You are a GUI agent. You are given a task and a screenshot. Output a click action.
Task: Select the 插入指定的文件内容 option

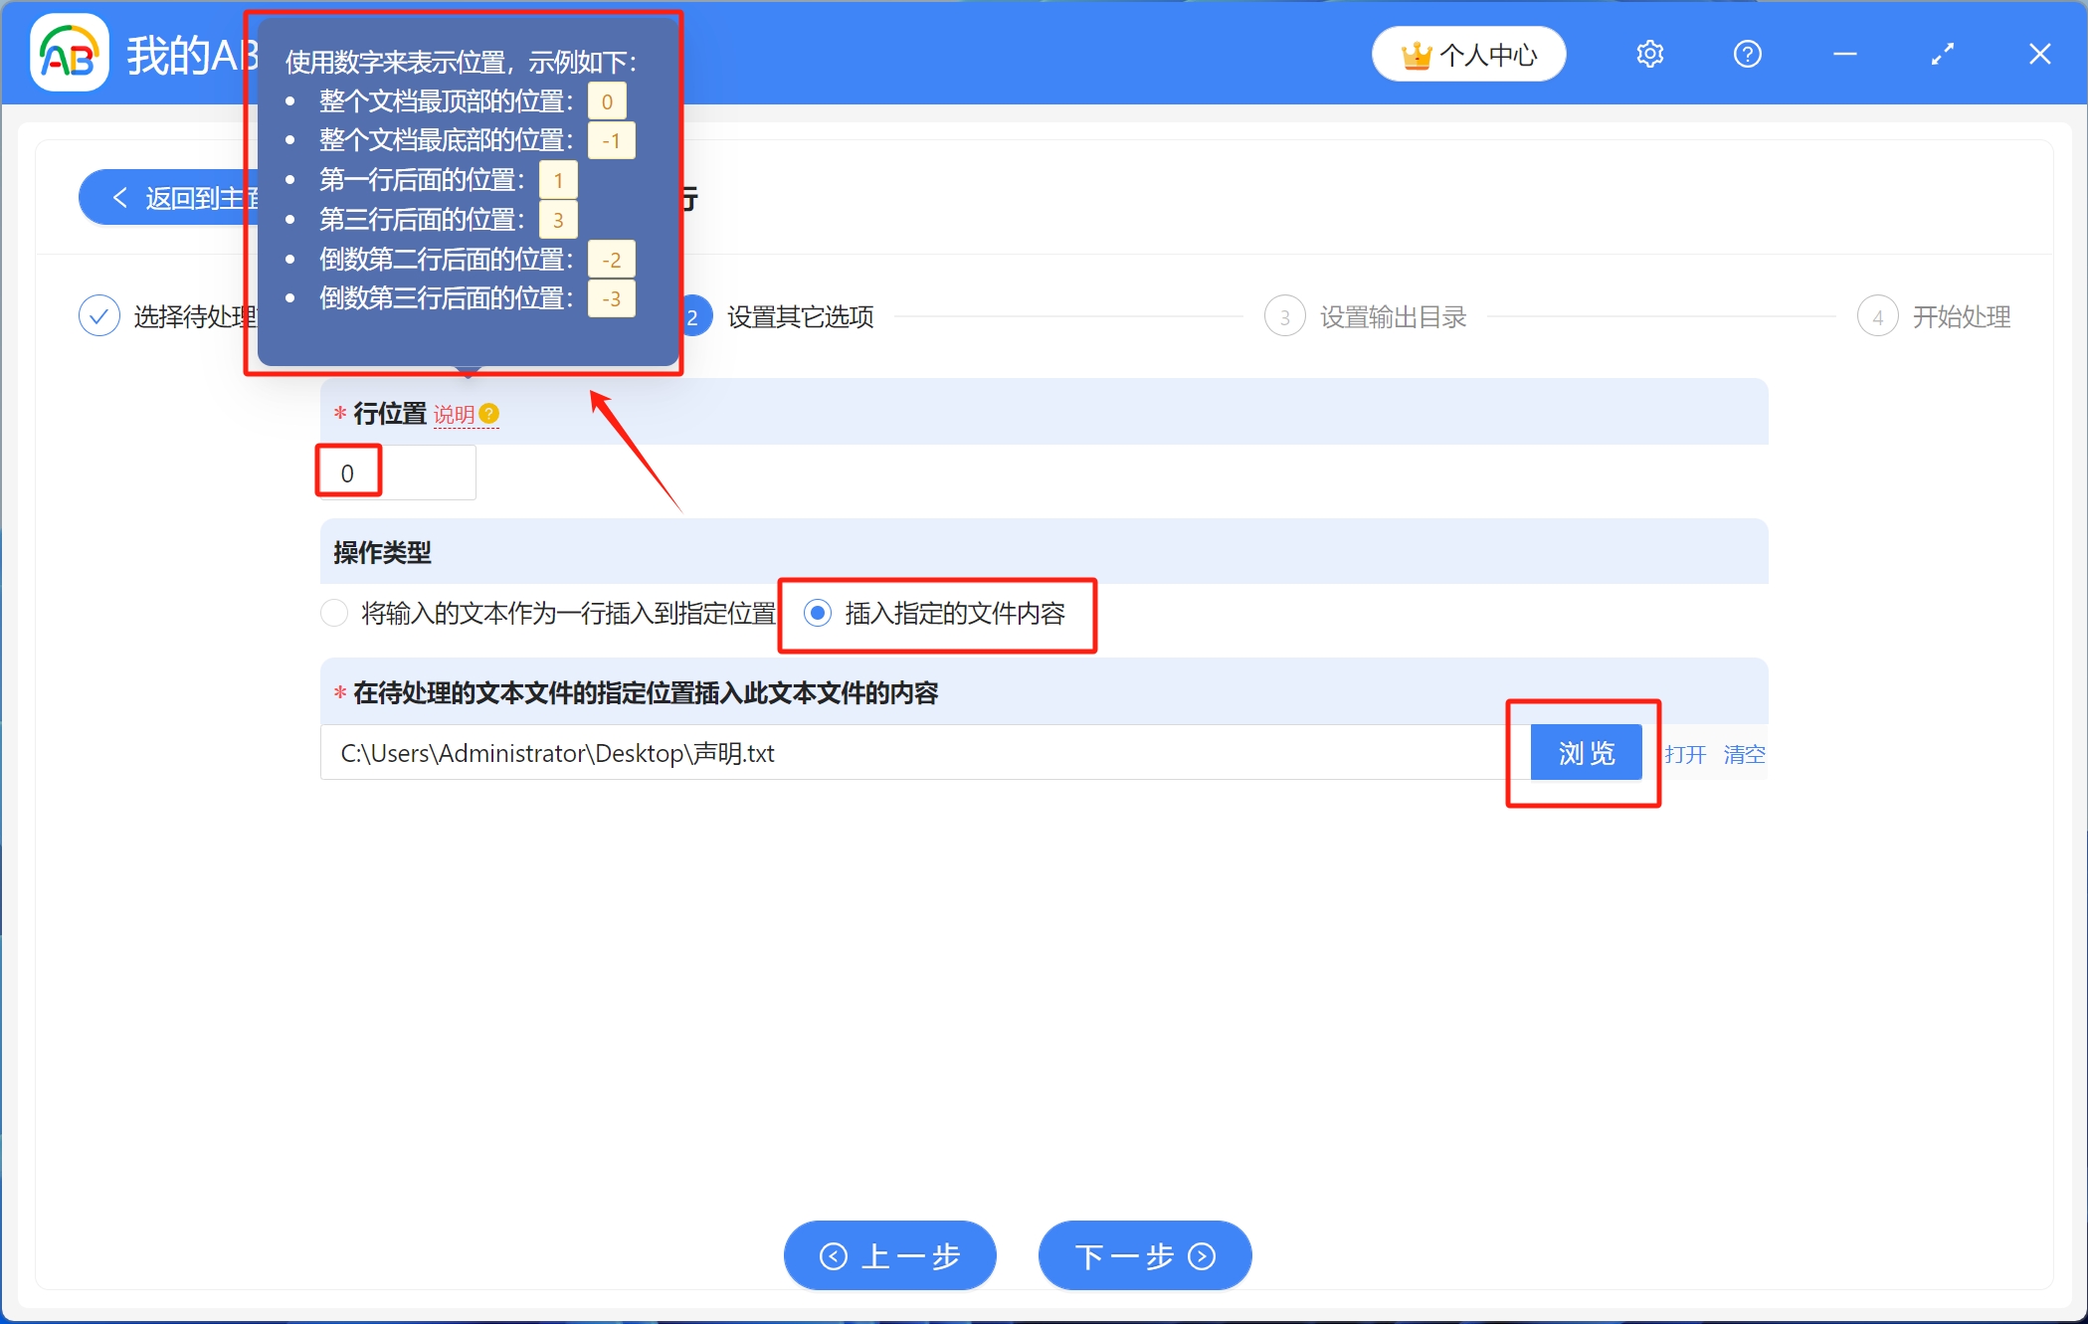coord(818,614)
